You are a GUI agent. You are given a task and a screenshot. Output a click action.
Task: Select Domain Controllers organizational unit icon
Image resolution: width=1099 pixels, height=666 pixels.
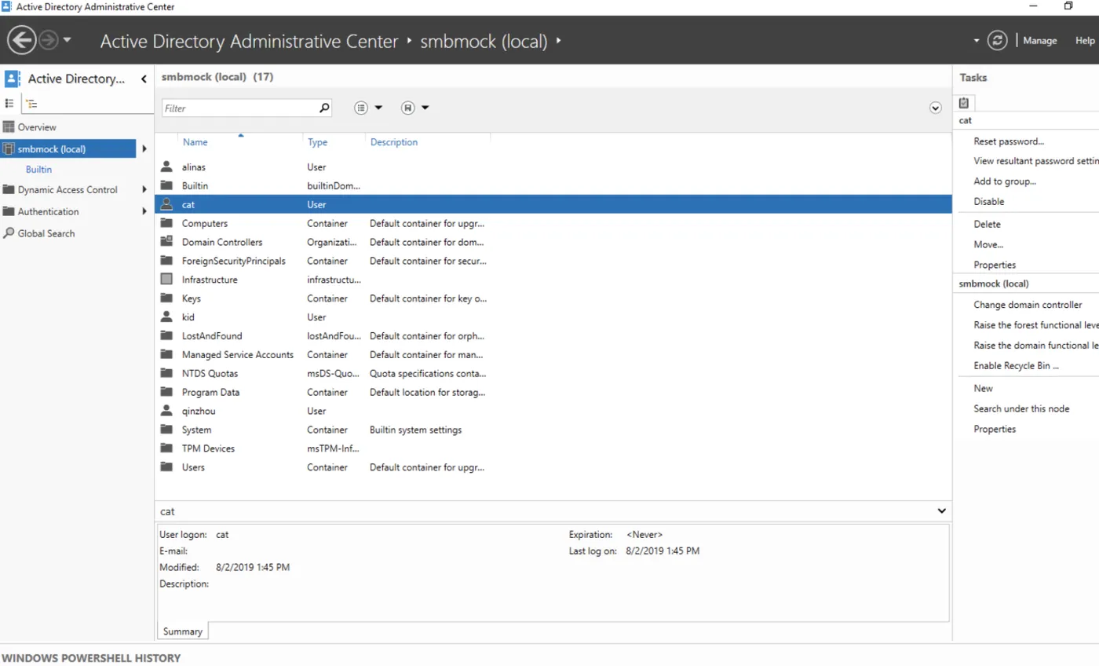[166, 243]
